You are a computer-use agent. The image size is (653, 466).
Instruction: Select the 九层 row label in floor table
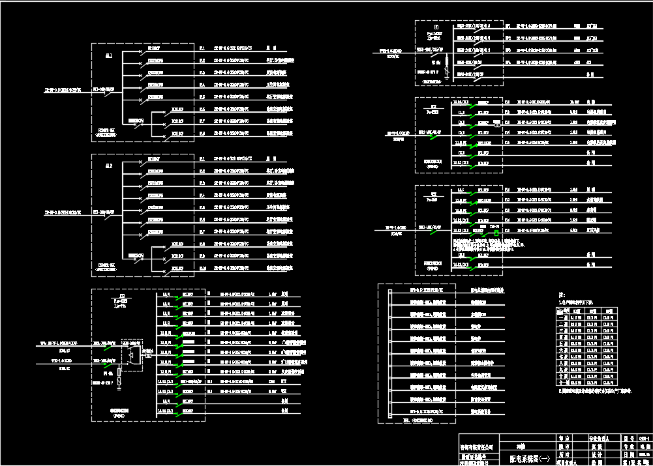point(563,370)
